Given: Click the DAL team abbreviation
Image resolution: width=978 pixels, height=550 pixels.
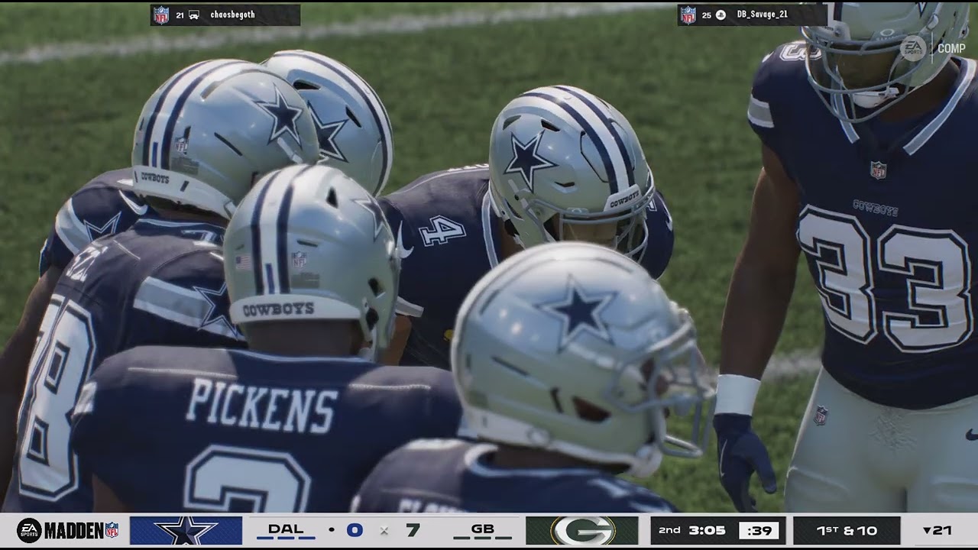Looking at the screenshot, I should tap(286, 529).
